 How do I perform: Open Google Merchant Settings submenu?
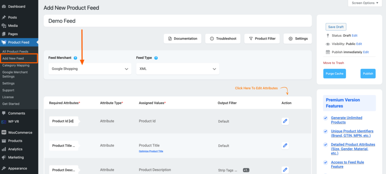15,74
